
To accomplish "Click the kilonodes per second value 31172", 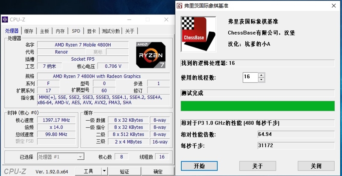I will (296, 145).
